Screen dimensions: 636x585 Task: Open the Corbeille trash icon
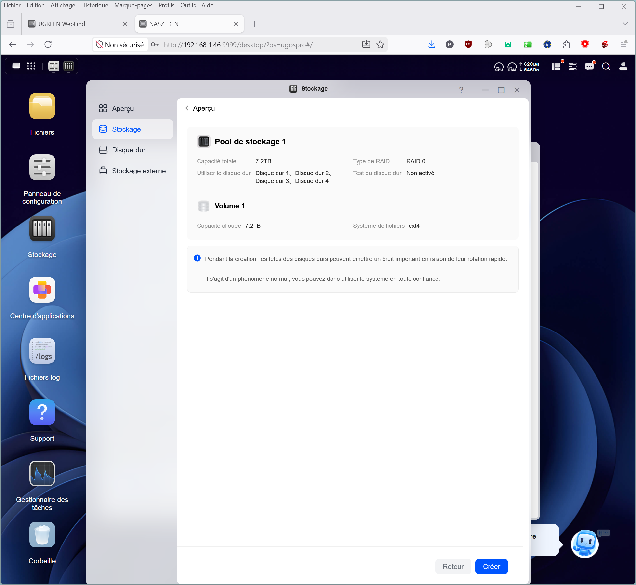tap(42, 535)
